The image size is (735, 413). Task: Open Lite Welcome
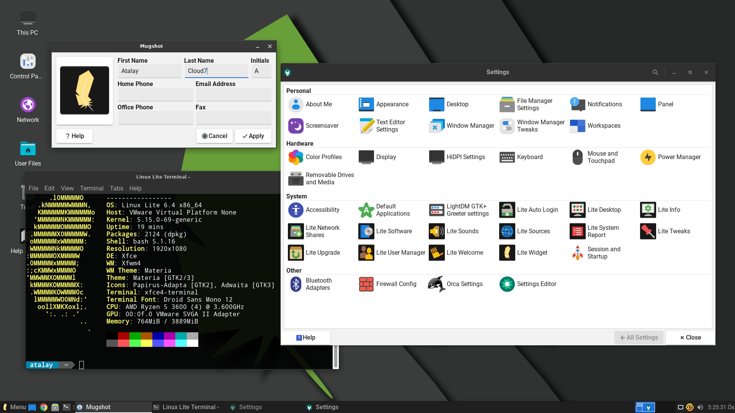click(456, 253)
